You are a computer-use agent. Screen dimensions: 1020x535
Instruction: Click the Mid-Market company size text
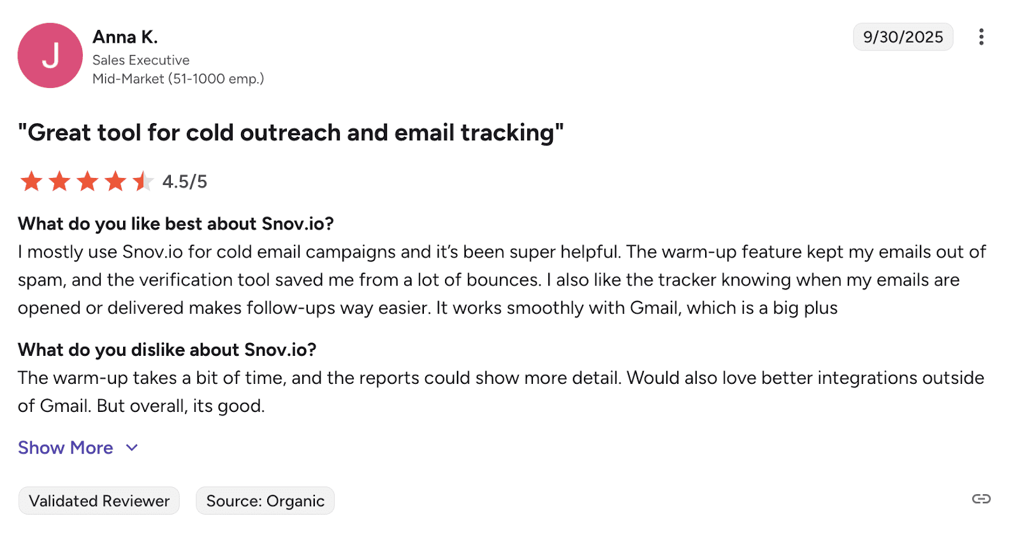178,78
